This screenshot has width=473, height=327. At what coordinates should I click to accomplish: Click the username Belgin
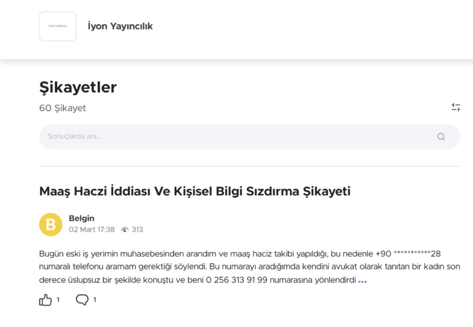pos(81,218)
